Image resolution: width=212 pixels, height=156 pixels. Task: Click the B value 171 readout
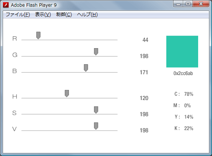[144, 72]
